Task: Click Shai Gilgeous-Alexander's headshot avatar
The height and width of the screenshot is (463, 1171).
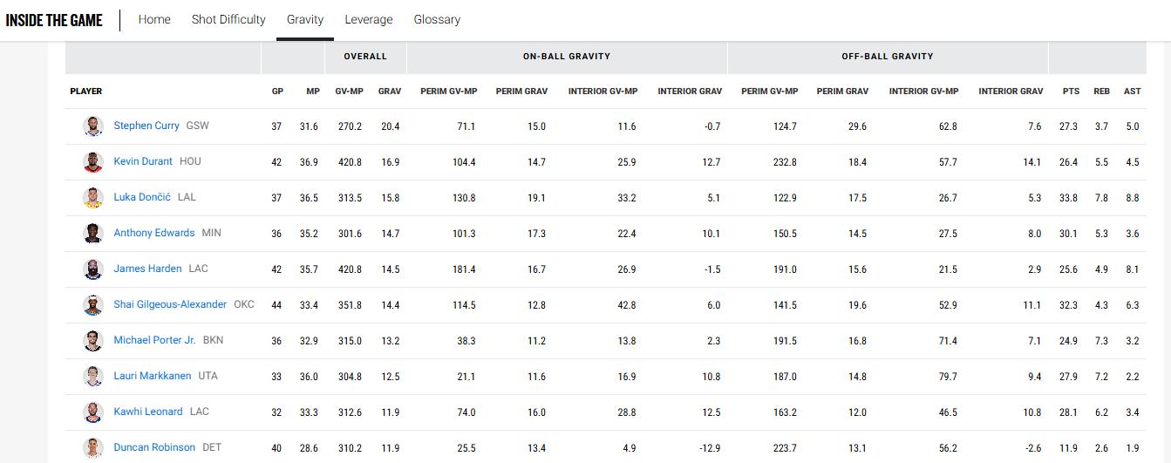Action: tap(93, 305)
